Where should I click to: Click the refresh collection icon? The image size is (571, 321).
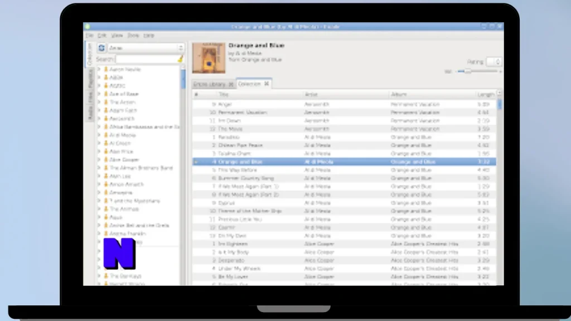[101, 48]
